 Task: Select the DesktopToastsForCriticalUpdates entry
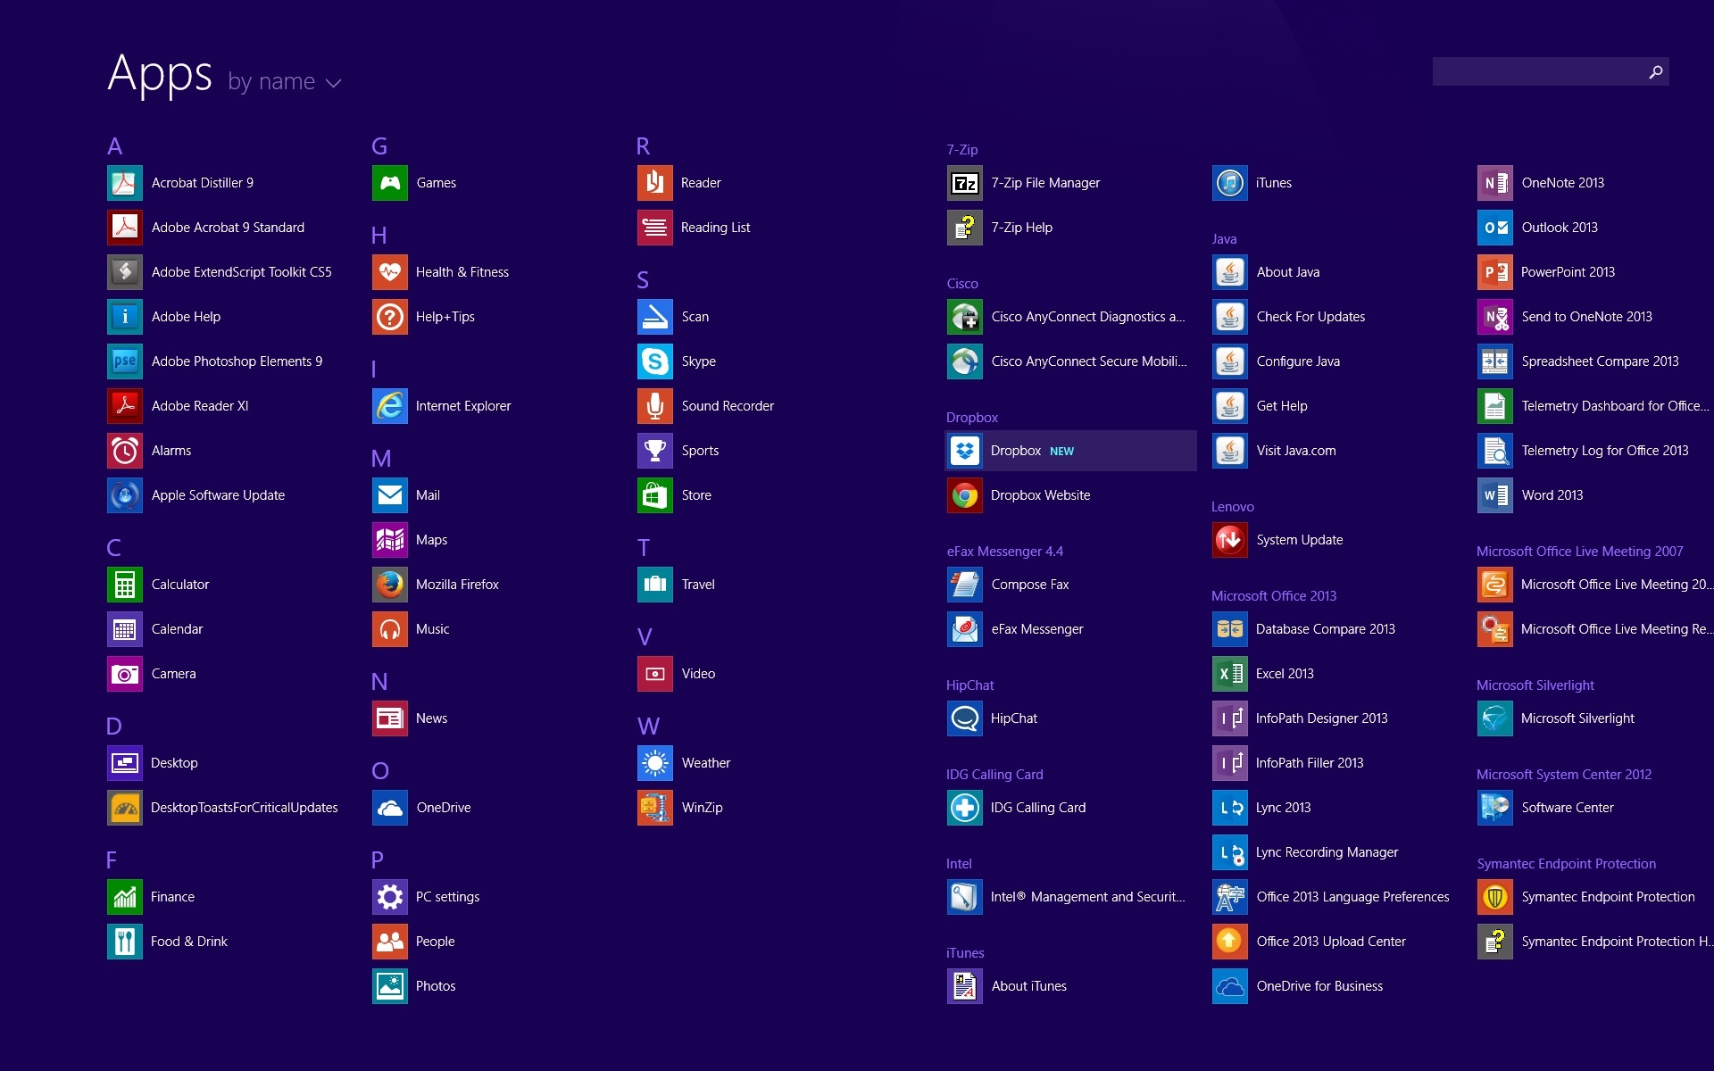pos(223,808)
